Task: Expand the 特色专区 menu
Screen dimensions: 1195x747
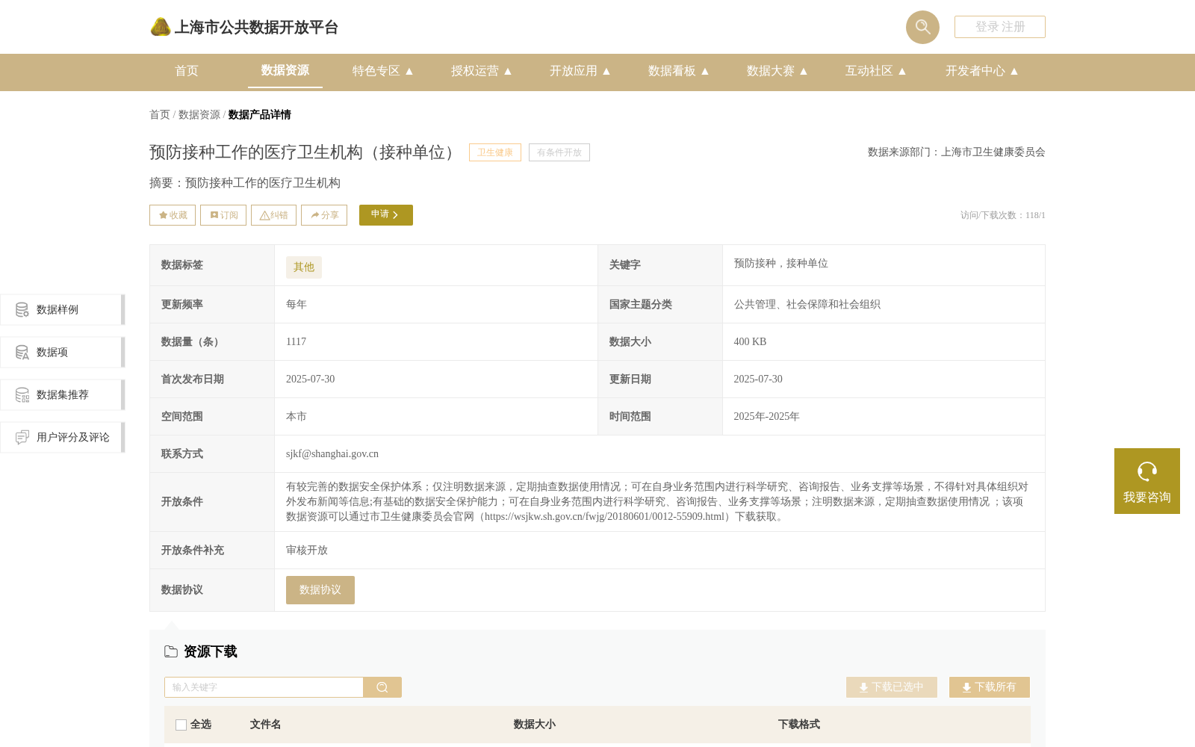Action: [382, 71]
